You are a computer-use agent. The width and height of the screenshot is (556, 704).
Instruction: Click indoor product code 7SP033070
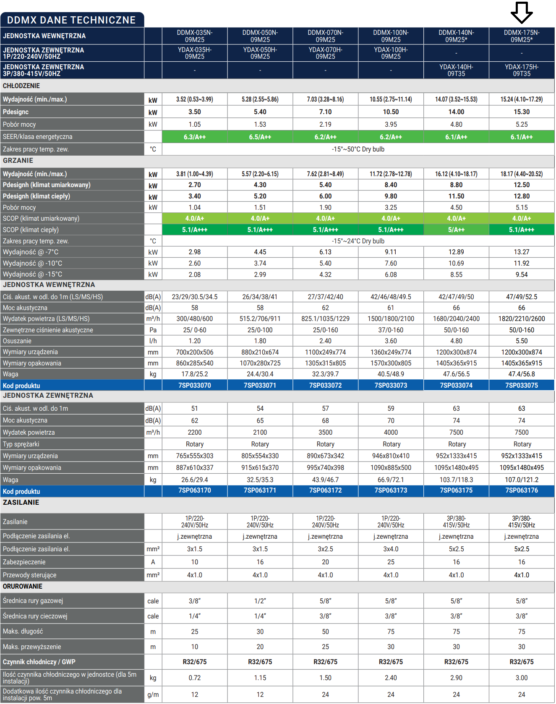(195, 385)
